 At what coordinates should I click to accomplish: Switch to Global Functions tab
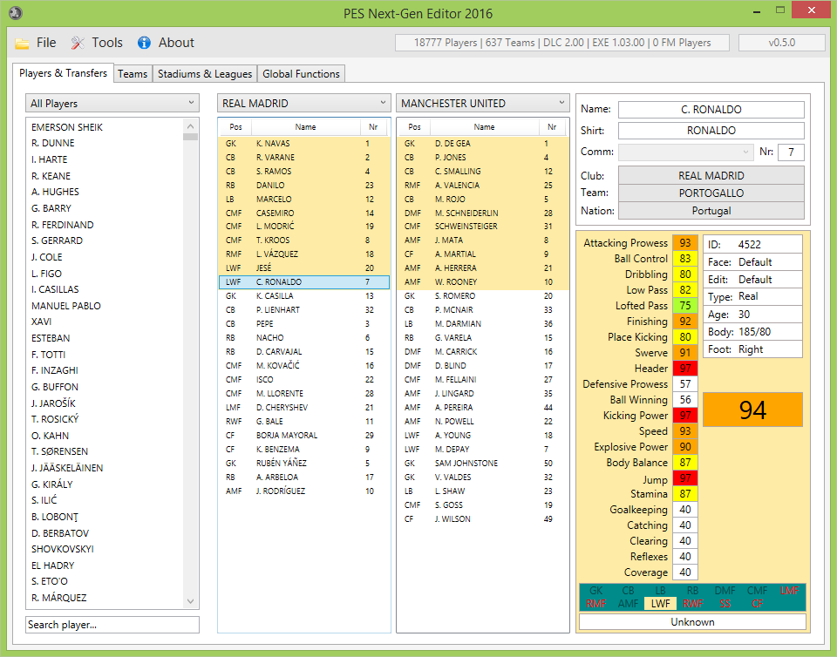point(301,73)
